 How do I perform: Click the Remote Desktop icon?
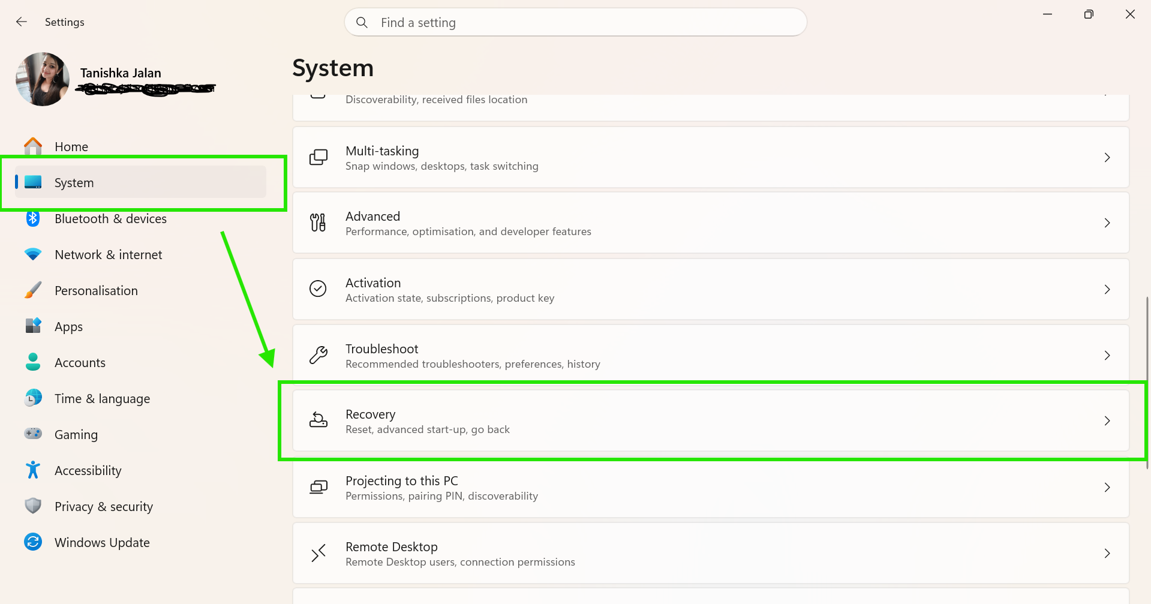tap(318, 553)
